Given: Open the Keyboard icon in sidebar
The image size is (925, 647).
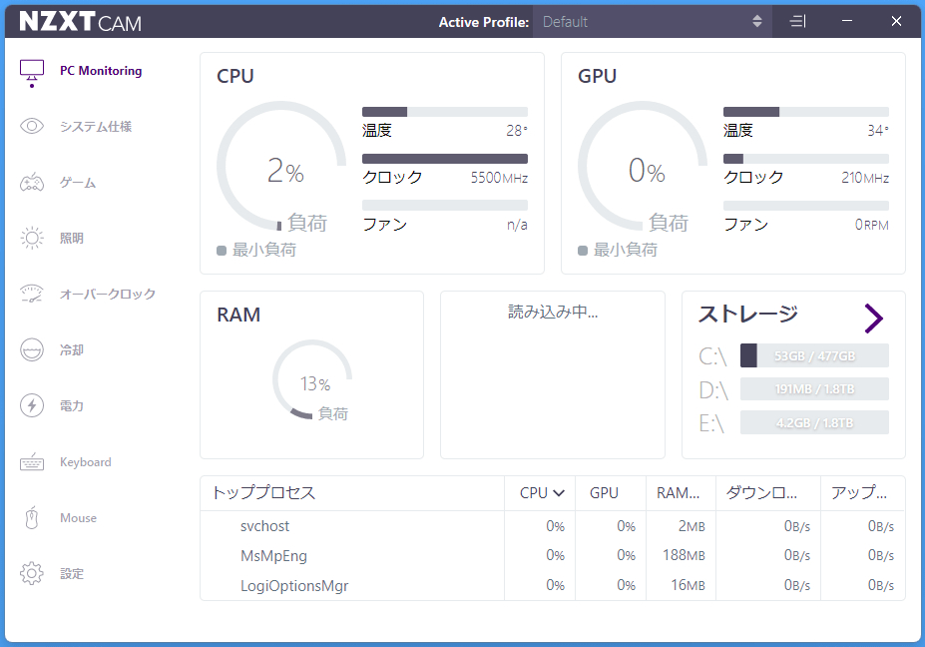Looking at the screenshot, I should pyautogui.click(x=32, y=462).
